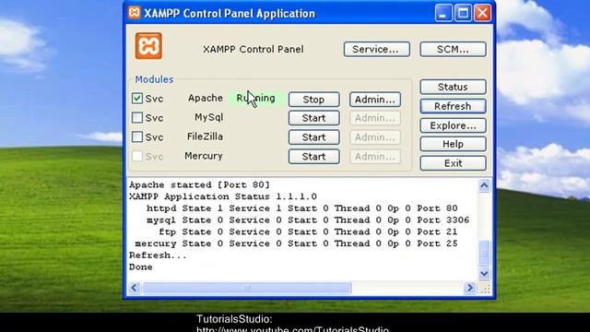590x332 pixels.
Task: Open the Apache Admin page
Action: [375, 100]
